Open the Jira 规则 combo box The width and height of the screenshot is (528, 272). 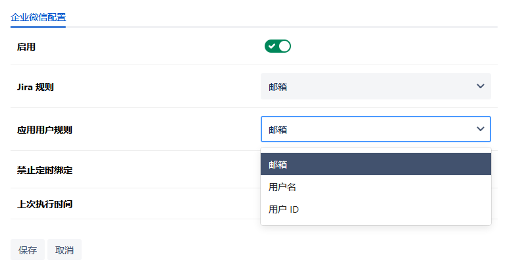pos(375,86)
